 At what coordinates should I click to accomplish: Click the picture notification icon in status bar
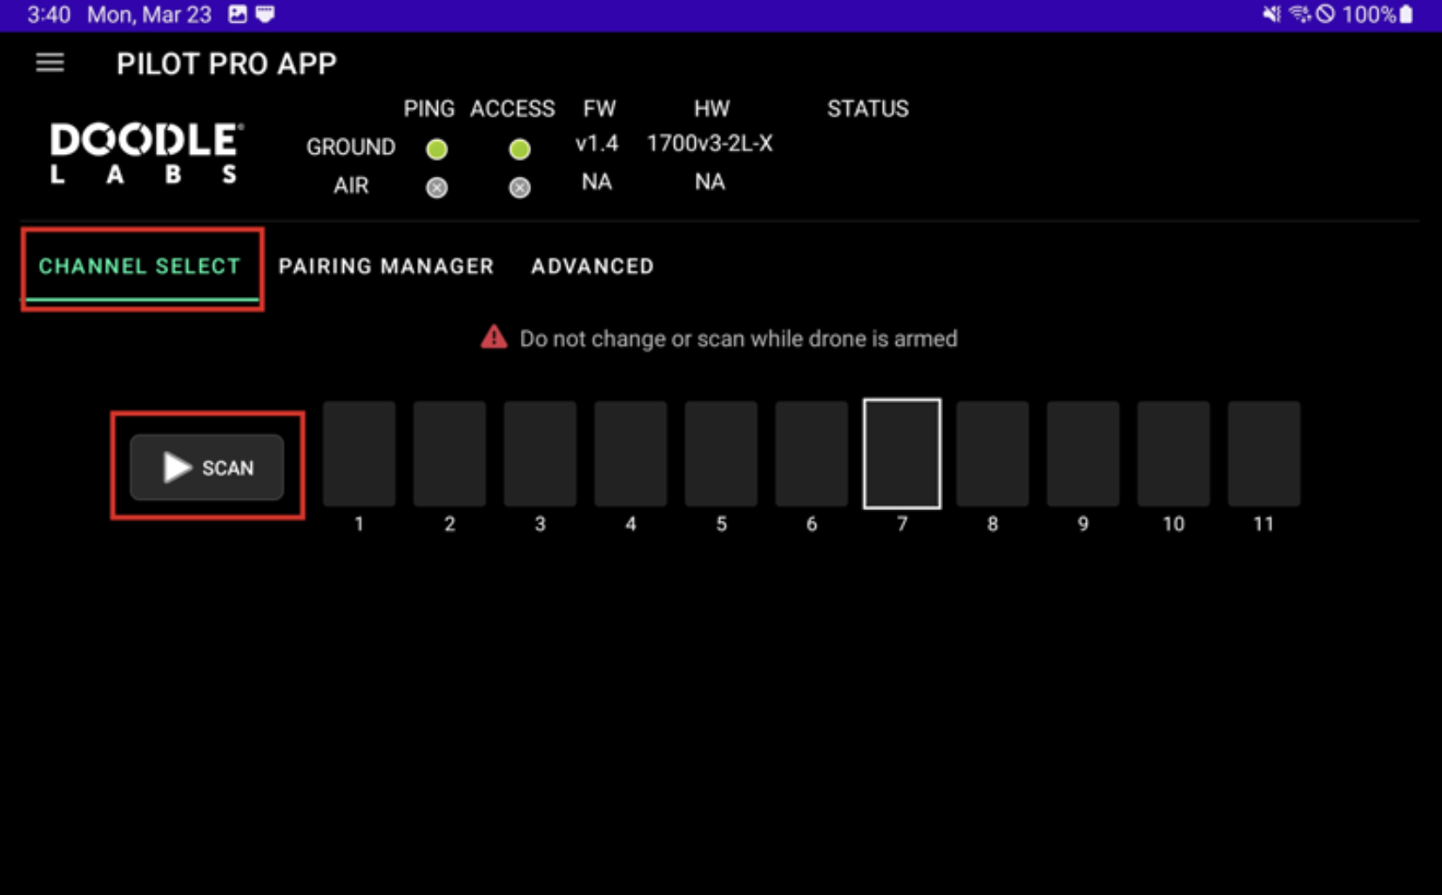tap(237, 14)
